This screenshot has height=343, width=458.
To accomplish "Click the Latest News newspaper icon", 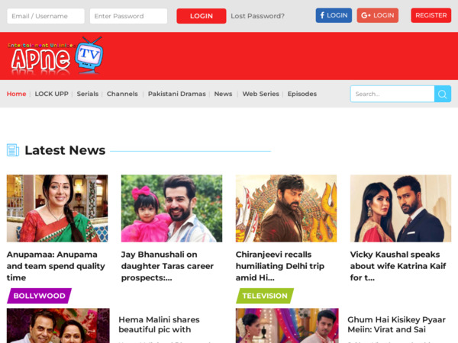I will coord(13,150).
